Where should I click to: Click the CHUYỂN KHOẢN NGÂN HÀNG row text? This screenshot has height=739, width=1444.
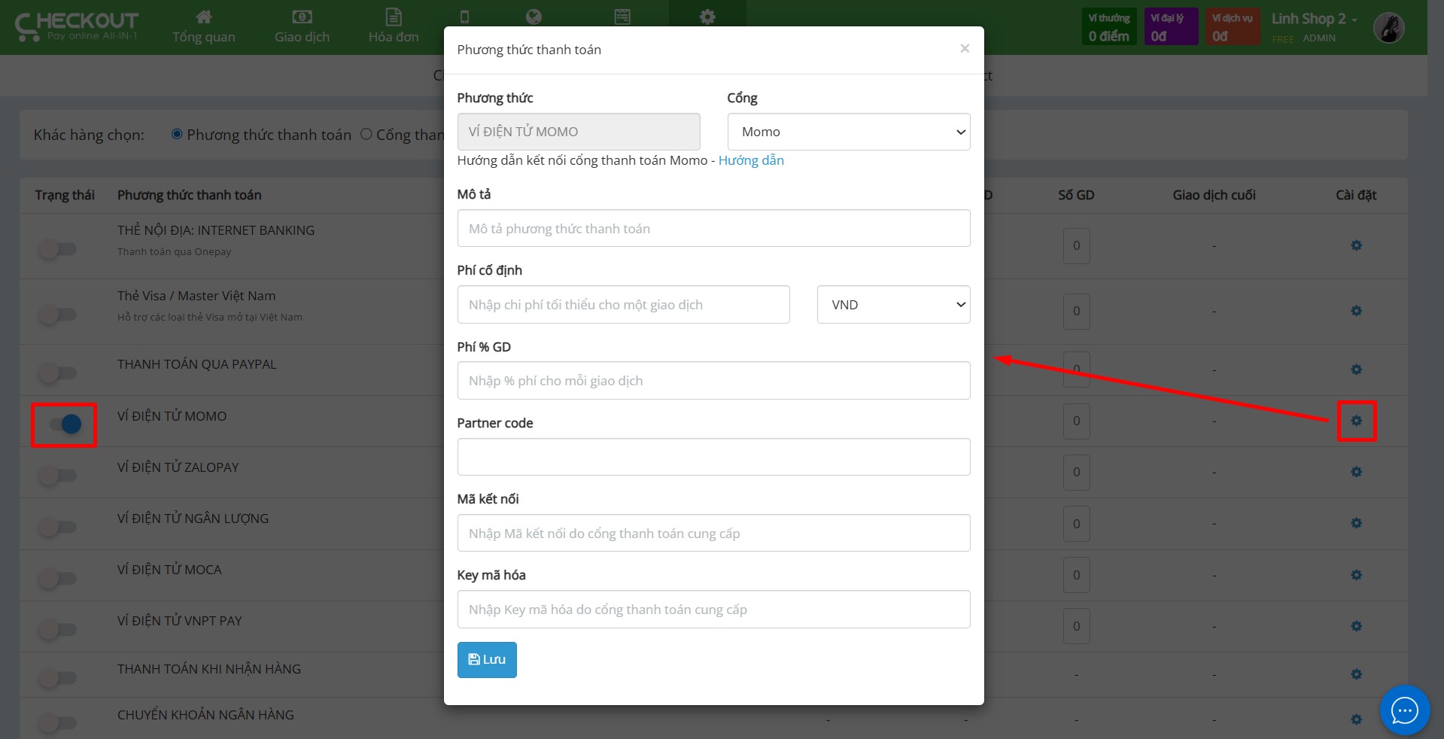tap(205, 715)
